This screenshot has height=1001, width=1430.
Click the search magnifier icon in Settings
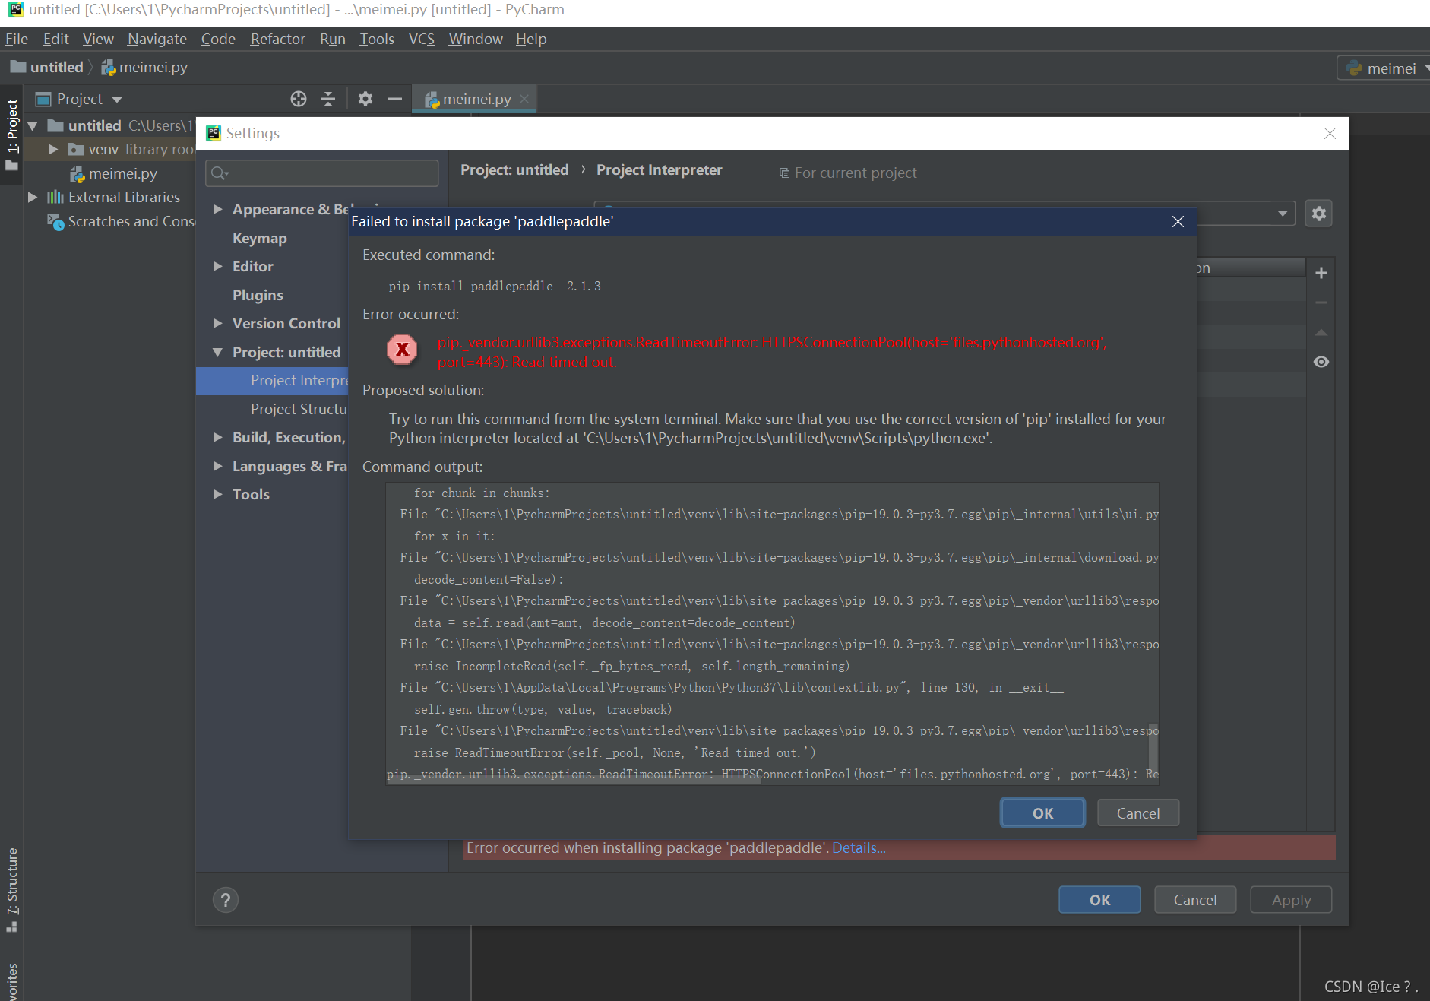click(220, 173)
